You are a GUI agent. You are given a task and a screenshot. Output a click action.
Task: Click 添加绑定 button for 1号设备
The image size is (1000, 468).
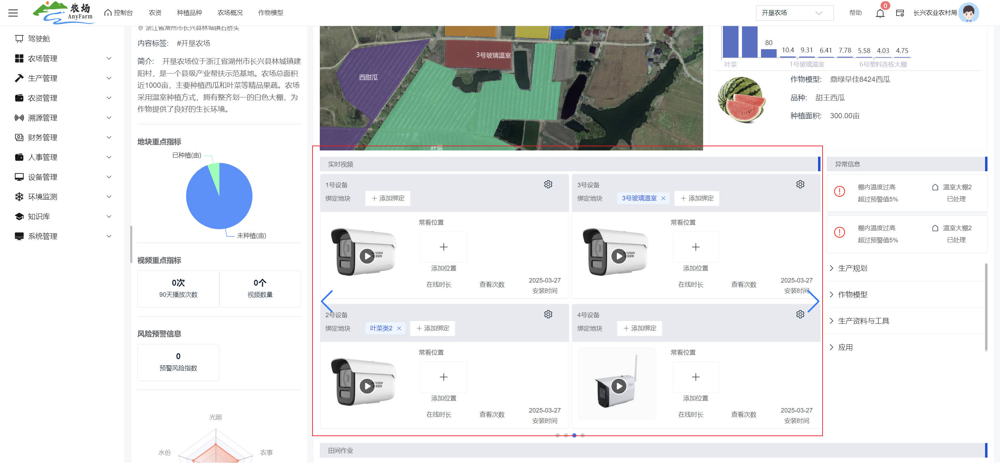pos(388,198)
